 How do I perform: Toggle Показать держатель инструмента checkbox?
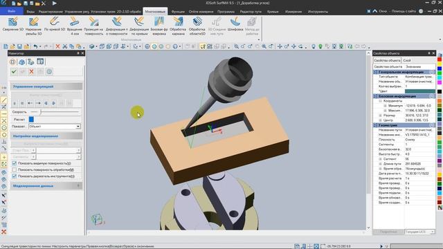tap(15, 176)
